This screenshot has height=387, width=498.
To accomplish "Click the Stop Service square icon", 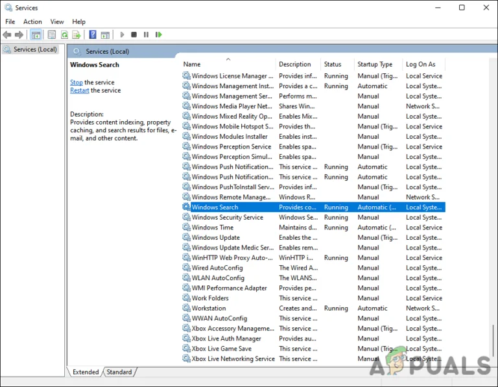I will coord(134,34).
